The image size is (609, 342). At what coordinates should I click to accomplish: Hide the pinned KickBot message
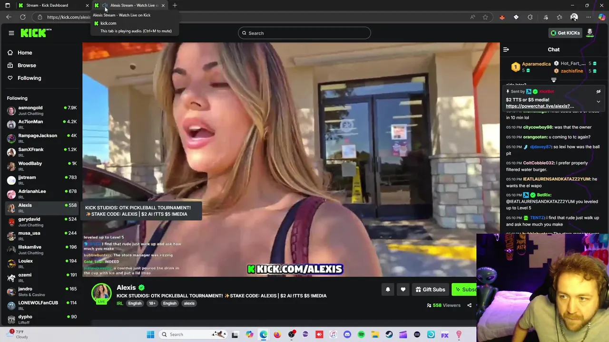(599, 92)
